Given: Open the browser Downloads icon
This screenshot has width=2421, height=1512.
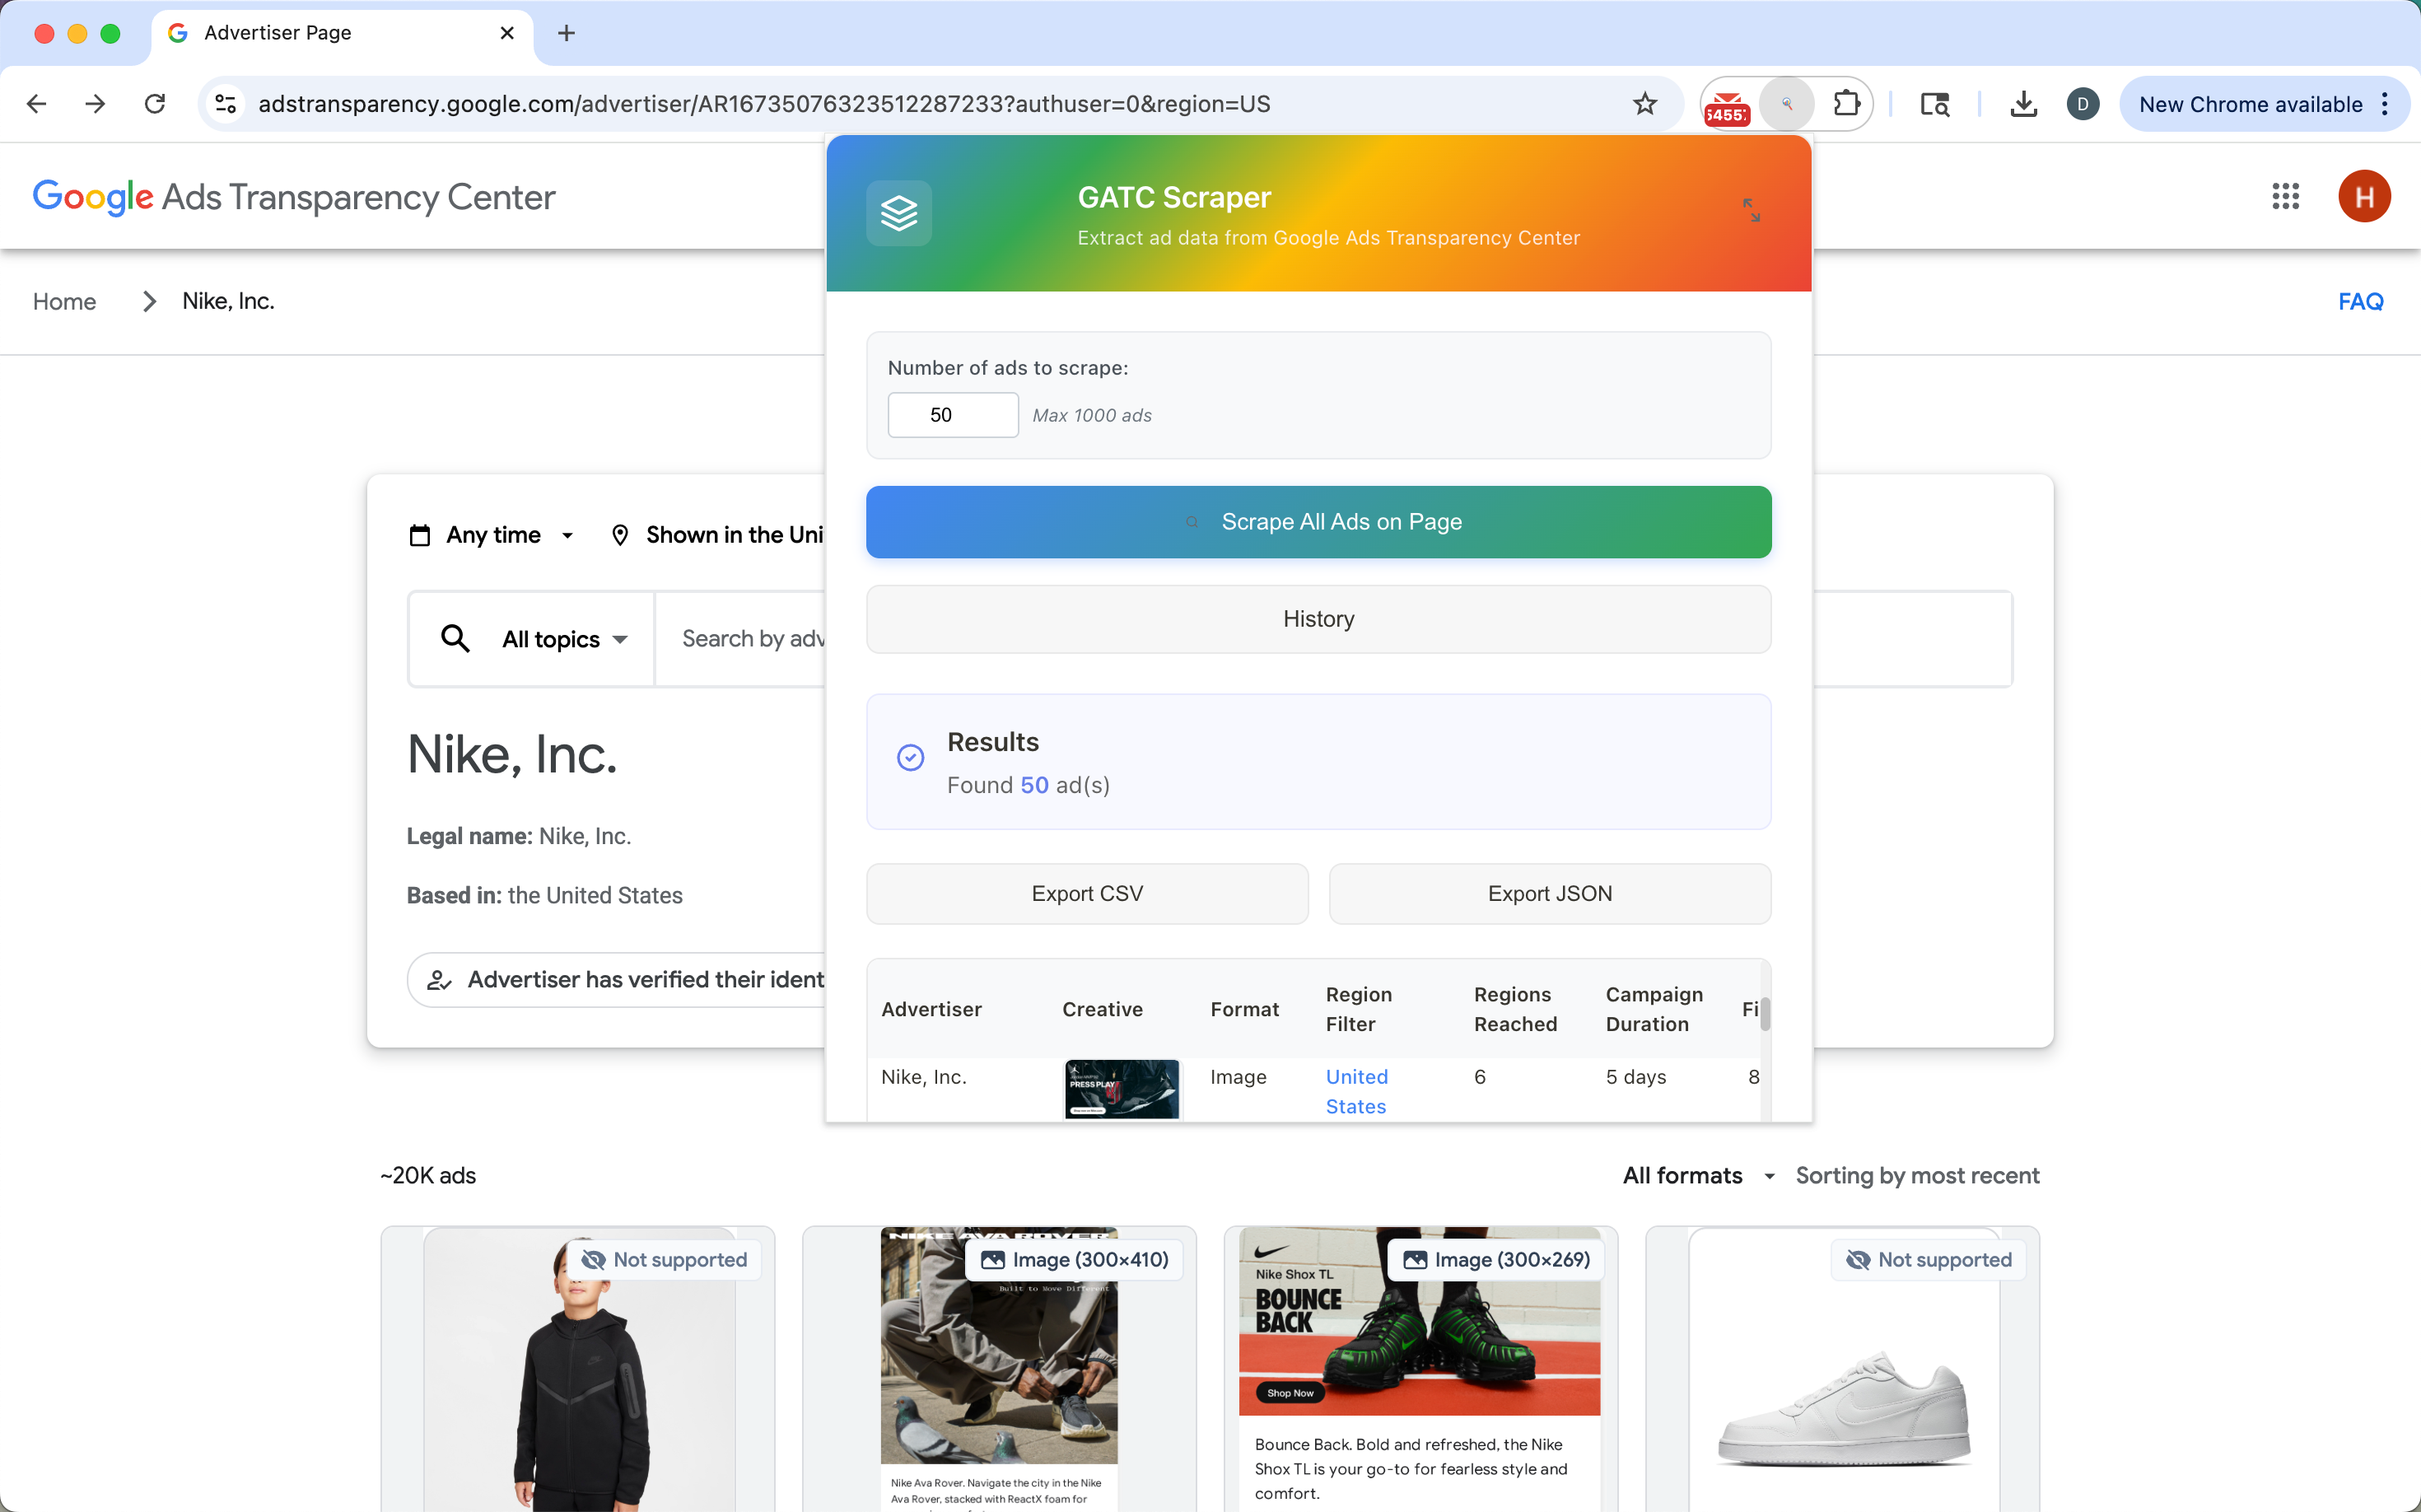Looking at the screenshot, I should [x=2022, y=103].
